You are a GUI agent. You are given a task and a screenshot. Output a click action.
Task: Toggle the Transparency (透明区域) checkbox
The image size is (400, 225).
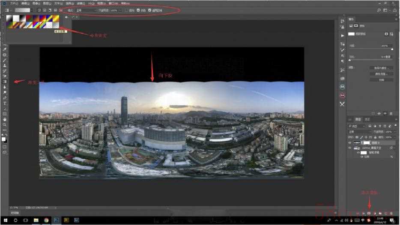[x=149, y=10]
